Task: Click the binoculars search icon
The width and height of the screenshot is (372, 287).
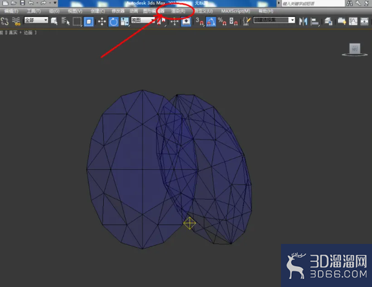Action: coord(350,3)
